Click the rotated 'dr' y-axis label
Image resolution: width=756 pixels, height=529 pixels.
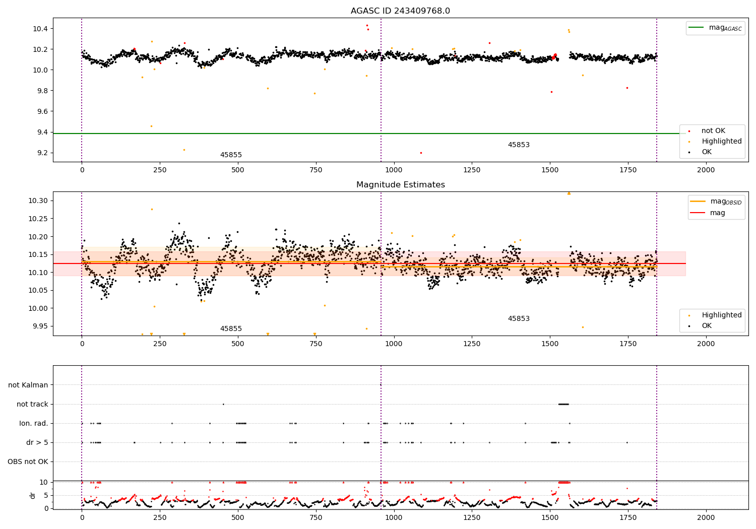[33, 495]
